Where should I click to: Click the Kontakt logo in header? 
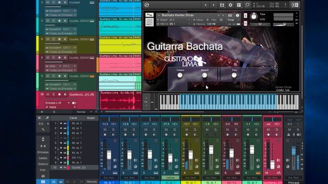click(x=147, y=5)
